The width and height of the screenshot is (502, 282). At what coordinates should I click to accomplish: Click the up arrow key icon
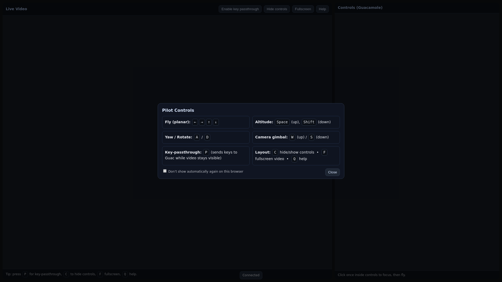coord(209,122)
